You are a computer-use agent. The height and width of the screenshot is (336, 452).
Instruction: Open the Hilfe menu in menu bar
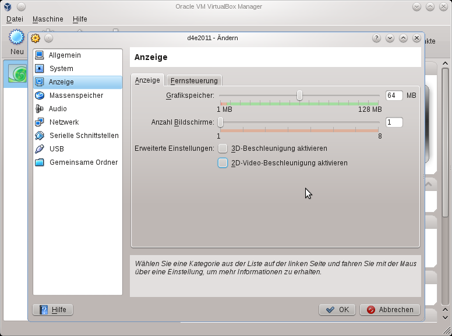tap(80, 19)
